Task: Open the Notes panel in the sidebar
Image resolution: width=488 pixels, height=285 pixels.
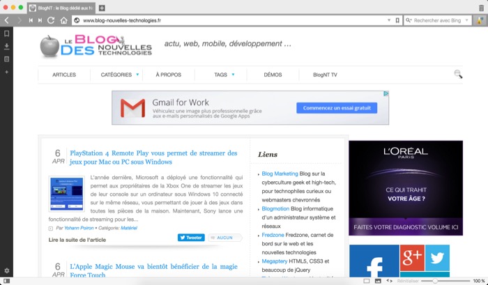Action: (x=6, y=59)
